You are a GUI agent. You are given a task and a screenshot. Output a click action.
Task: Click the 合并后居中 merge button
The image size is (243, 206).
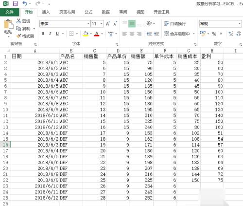tap(176, 34)
